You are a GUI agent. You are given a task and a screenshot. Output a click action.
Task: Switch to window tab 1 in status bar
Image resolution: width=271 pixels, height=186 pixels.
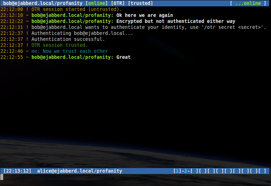click(x=177, y=171)
